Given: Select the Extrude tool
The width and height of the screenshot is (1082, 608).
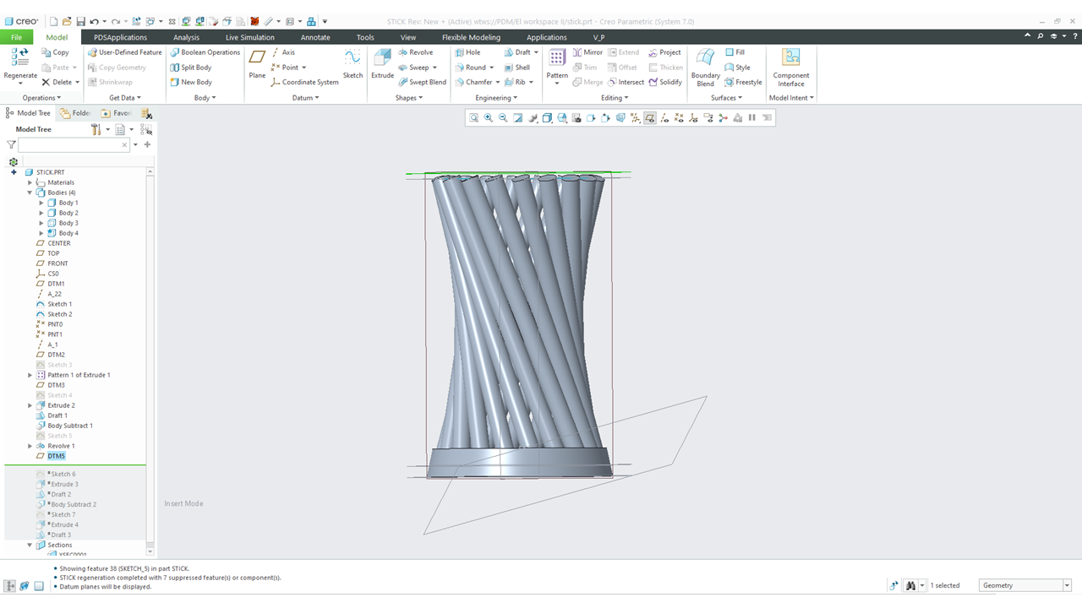Looking at the screenshot, I should pyautogui.click(x=382, y=64).
